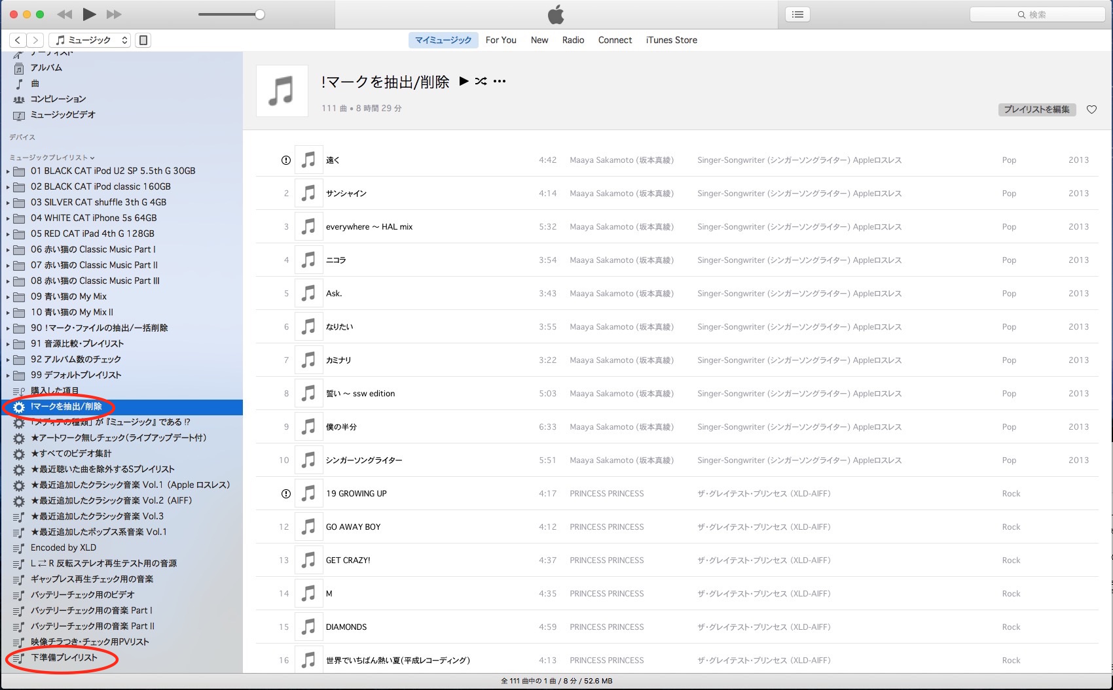Select the 下準備プレイリスト playlist

pyautogui.click(x=64, y=657)
